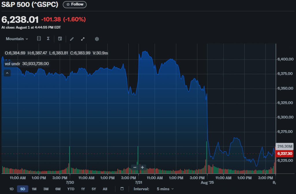Open the comparison brackets icon
296x194 pixels.
pos(39,38)
